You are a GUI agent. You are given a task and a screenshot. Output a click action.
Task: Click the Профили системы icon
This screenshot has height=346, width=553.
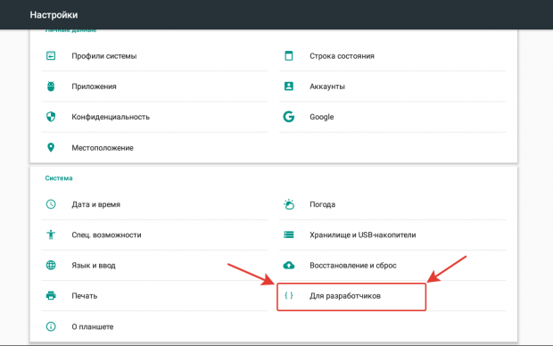[51, 55]
